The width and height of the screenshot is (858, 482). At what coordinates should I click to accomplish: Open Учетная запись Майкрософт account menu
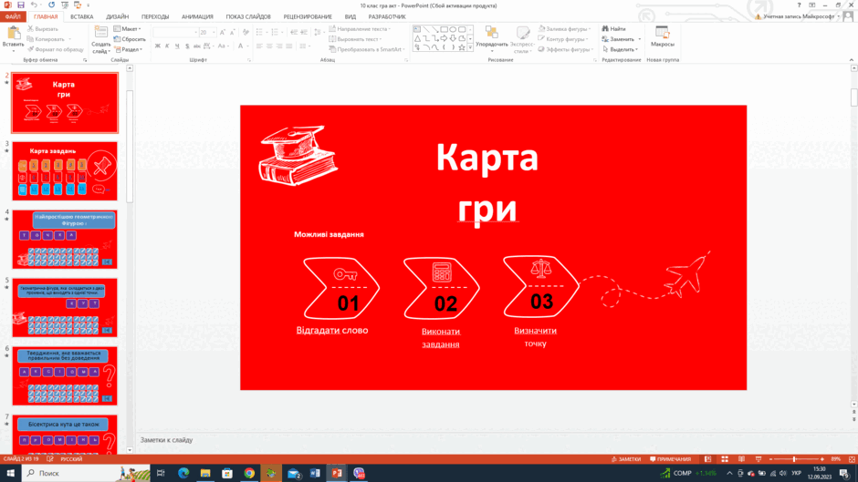pos(799,16)
